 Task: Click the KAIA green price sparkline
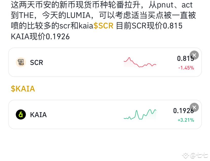pos(140,115)
